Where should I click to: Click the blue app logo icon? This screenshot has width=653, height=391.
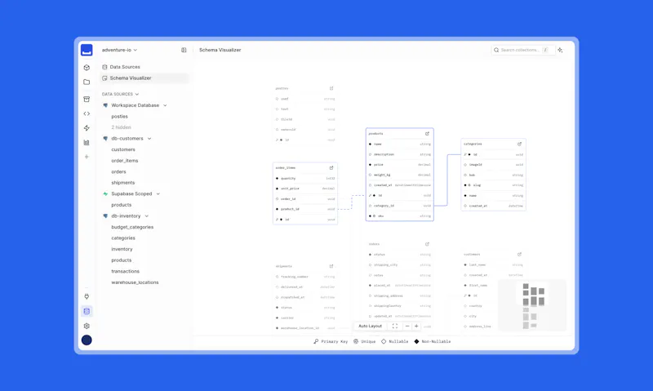pyautogui.click(x=87, y=50)
